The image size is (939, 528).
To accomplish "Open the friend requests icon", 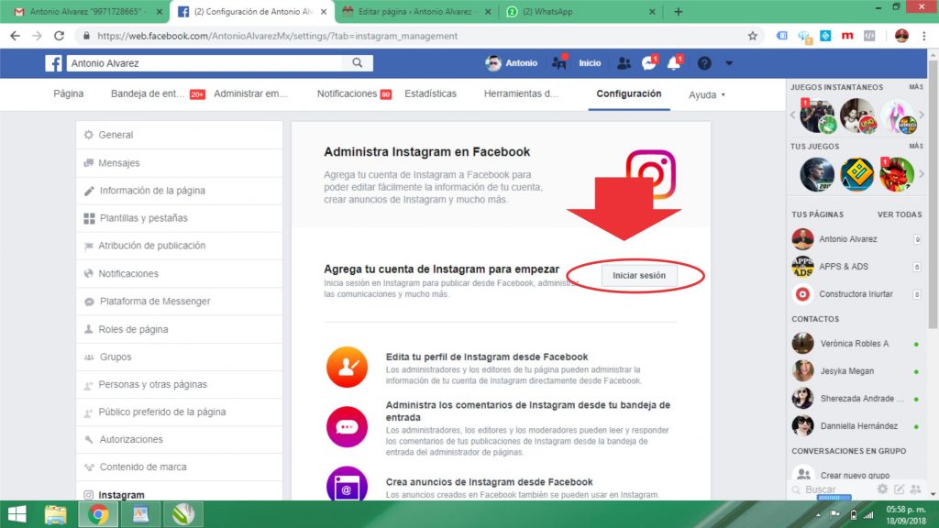I will [x=624, y=63].
